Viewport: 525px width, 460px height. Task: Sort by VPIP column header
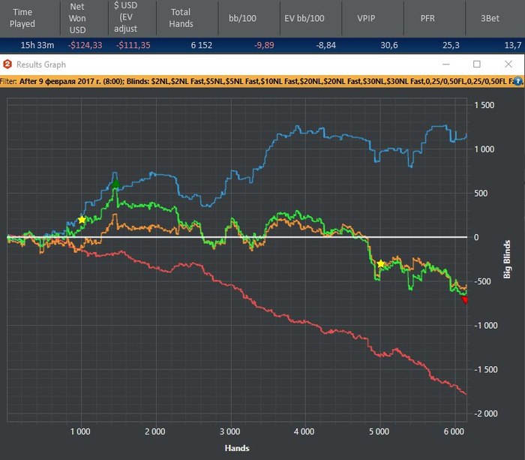click(x=366, y=19)
